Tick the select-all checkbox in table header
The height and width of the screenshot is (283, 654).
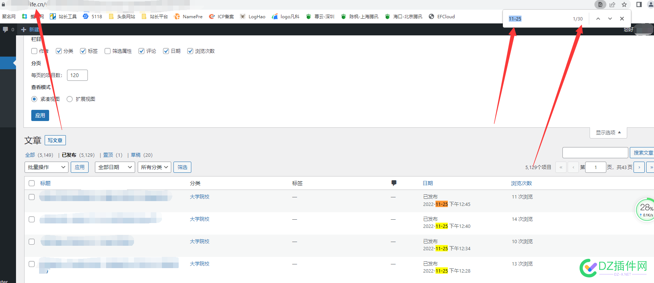point(32,183)
